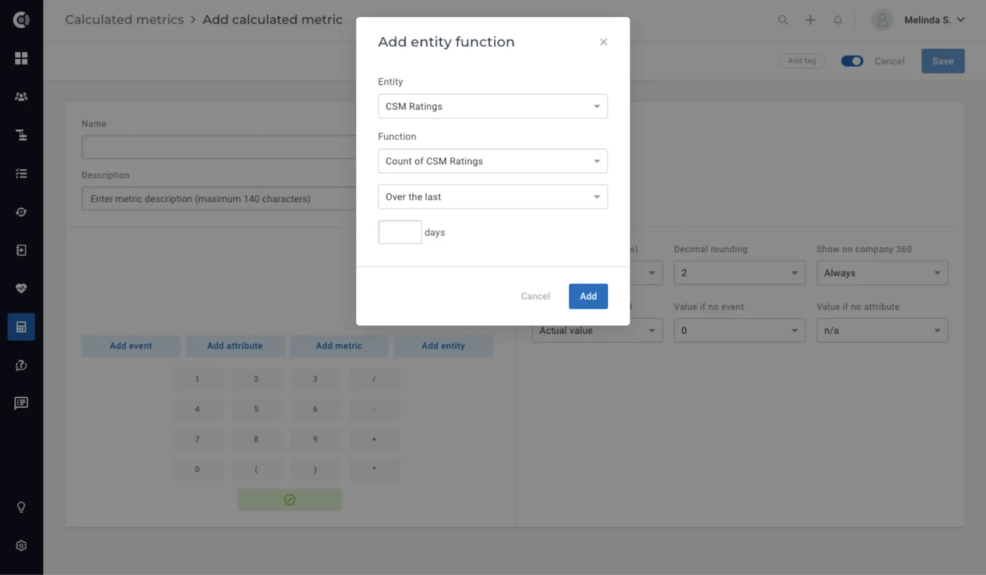The height and width of the screenshot is (575, 986).
Task: Open the Decimal rounding dropdown
Action: (739, 273)
